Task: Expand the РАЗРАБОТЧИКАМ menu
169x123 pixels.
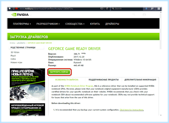Action: point(48,24)
